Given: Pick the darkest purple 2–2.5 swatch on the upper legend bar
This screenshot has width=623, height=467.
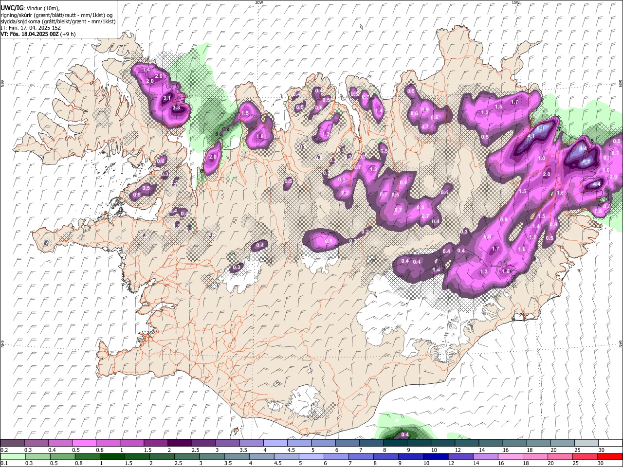Looking at the screenshot, I should [x=180, y=443].
